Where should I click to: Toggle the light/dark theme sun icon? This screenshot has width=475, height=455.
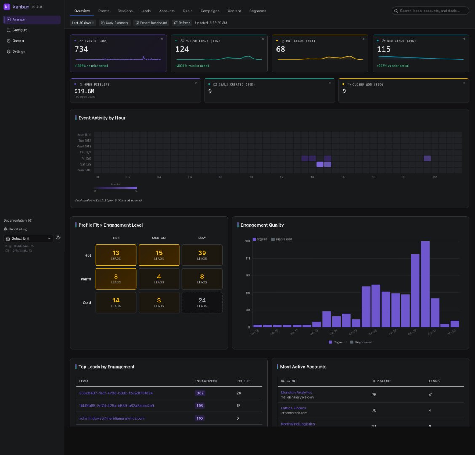(x=58, y=238)
